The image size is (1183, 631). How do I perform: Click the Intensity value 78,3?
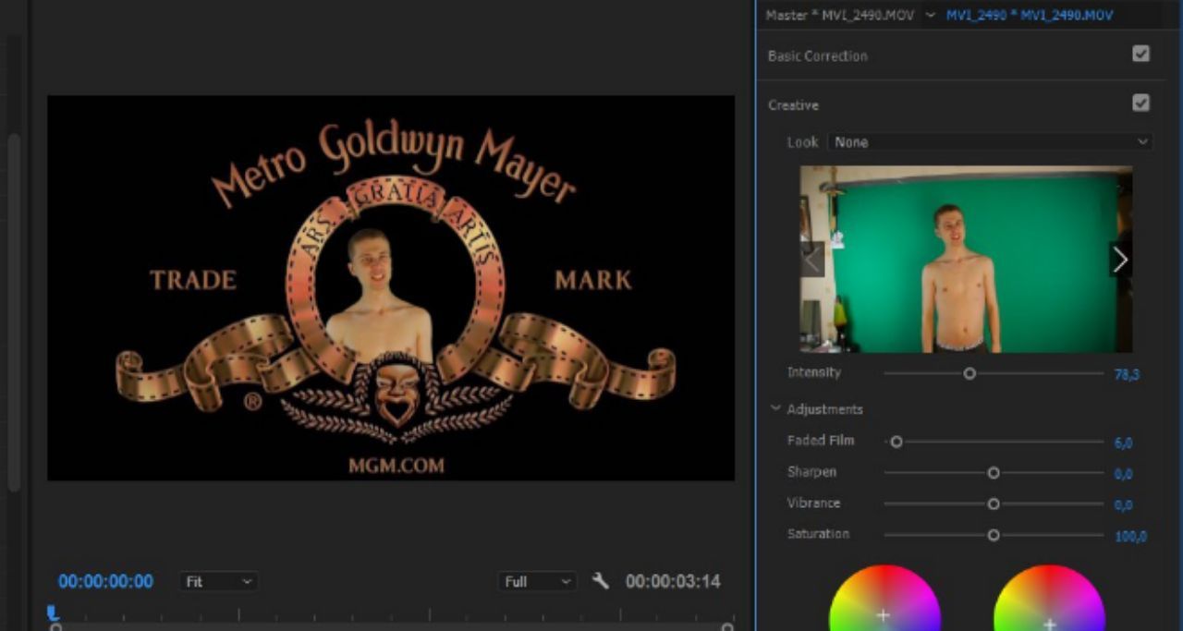[x=1127, y=375]
